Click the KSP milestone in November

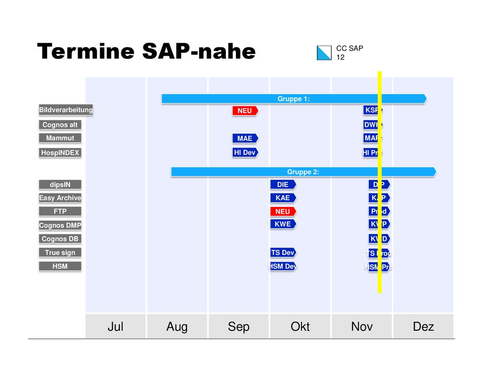click(373, 110)
